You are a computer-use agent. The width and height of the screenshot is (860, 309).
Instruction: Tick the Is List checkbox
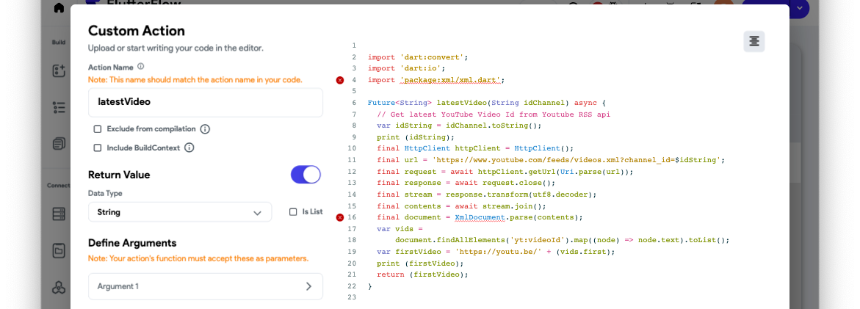pyautogui.click(x=293, y=212)
